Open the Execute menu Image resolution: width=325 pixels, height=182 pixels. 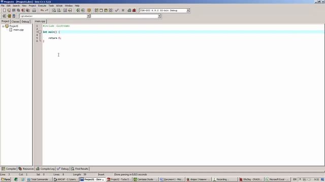42,6
